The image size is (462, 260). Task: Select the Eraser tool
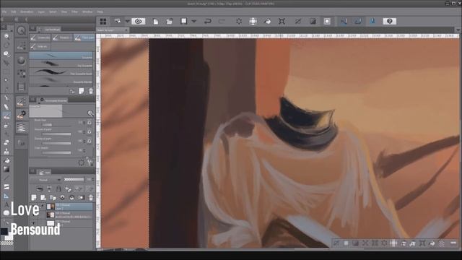[x=6, y=143]
